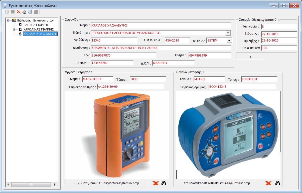Click the printer icon in toolbar
The image size is (302, 193).
[24, 12]
